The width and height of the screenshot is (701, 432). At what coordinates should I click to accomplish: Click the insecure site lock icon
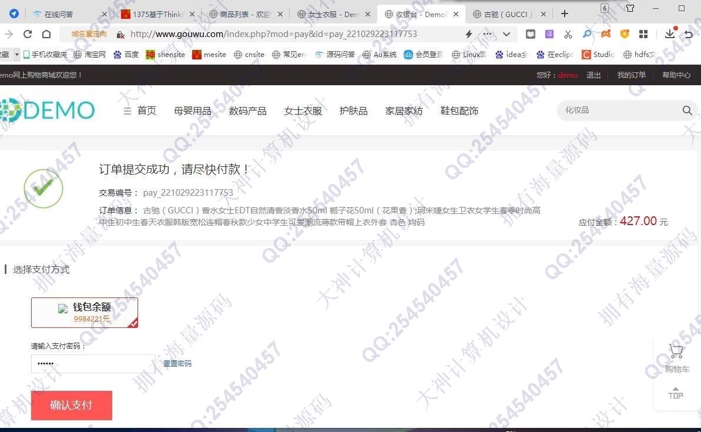(120, 34)
